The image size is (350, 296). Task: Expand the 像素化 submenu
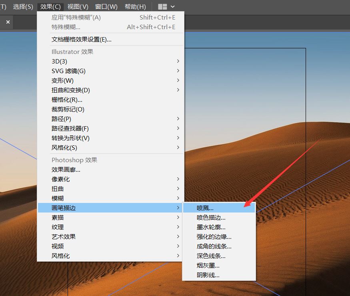click(x=60, y=179)
